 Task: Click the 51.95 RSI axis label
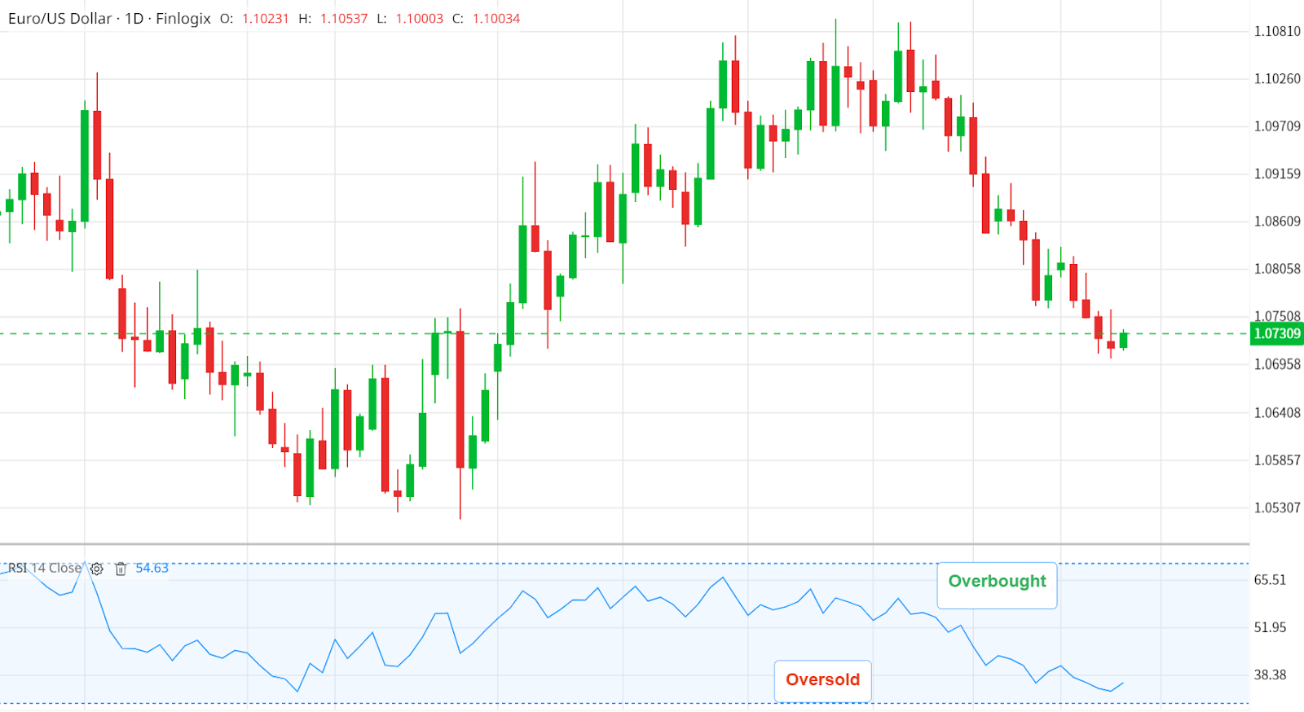pyautogui.click(x=1270, y=627)
